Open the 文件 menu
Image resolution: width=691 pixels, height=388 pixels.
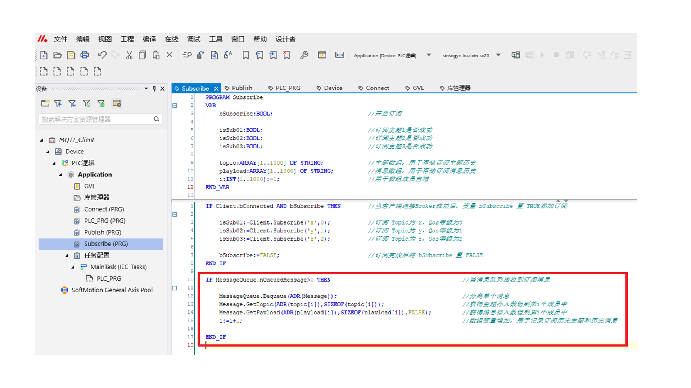(x=60, y=39)
